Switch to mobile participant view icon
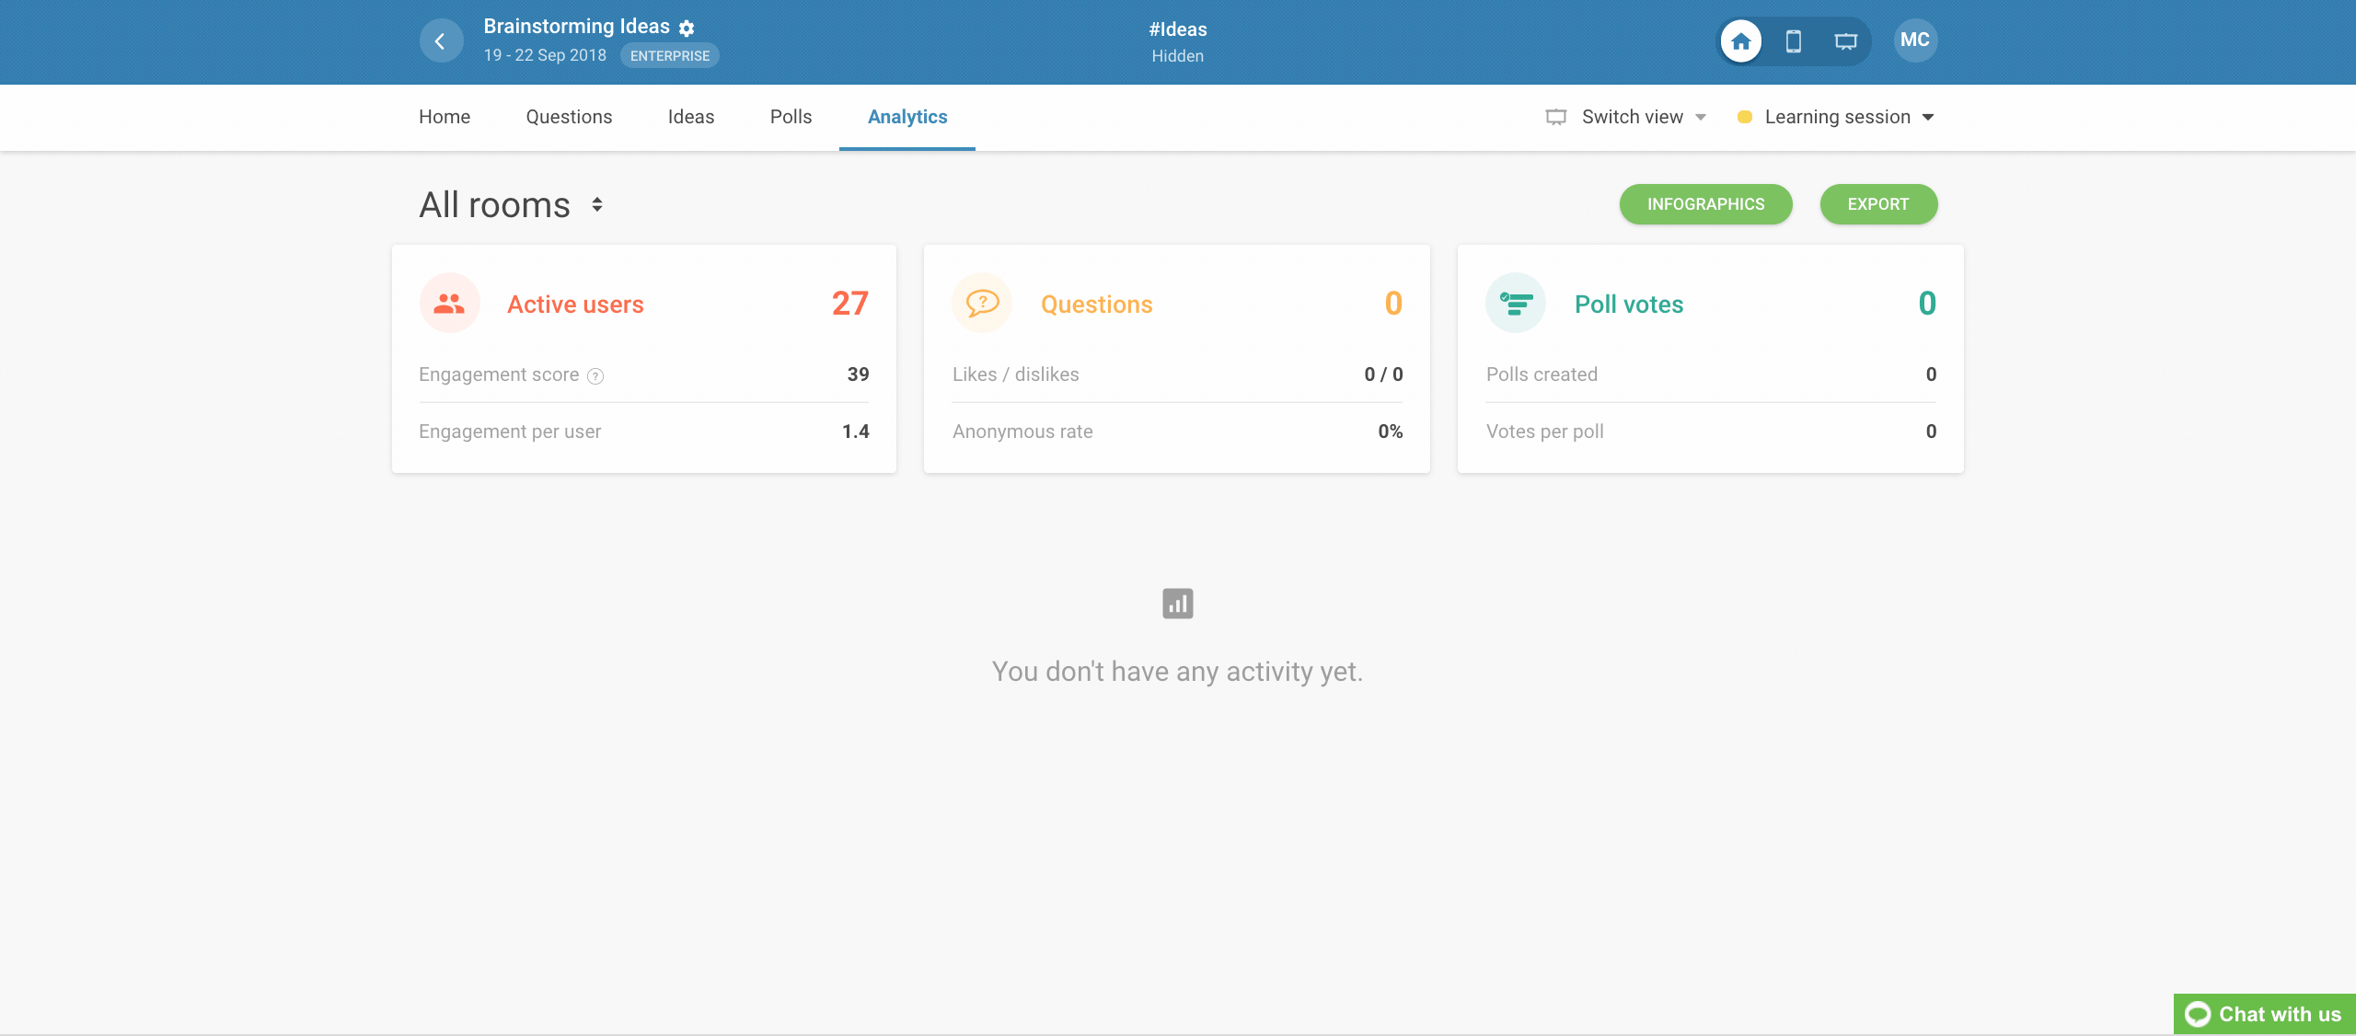The height and width of the screenshot is (1036, 2356). point(1793,41)
